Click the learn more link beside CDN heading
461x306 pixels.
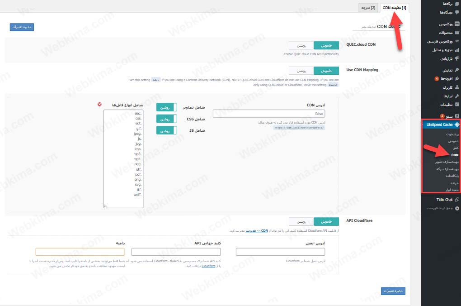pos(368,27)
